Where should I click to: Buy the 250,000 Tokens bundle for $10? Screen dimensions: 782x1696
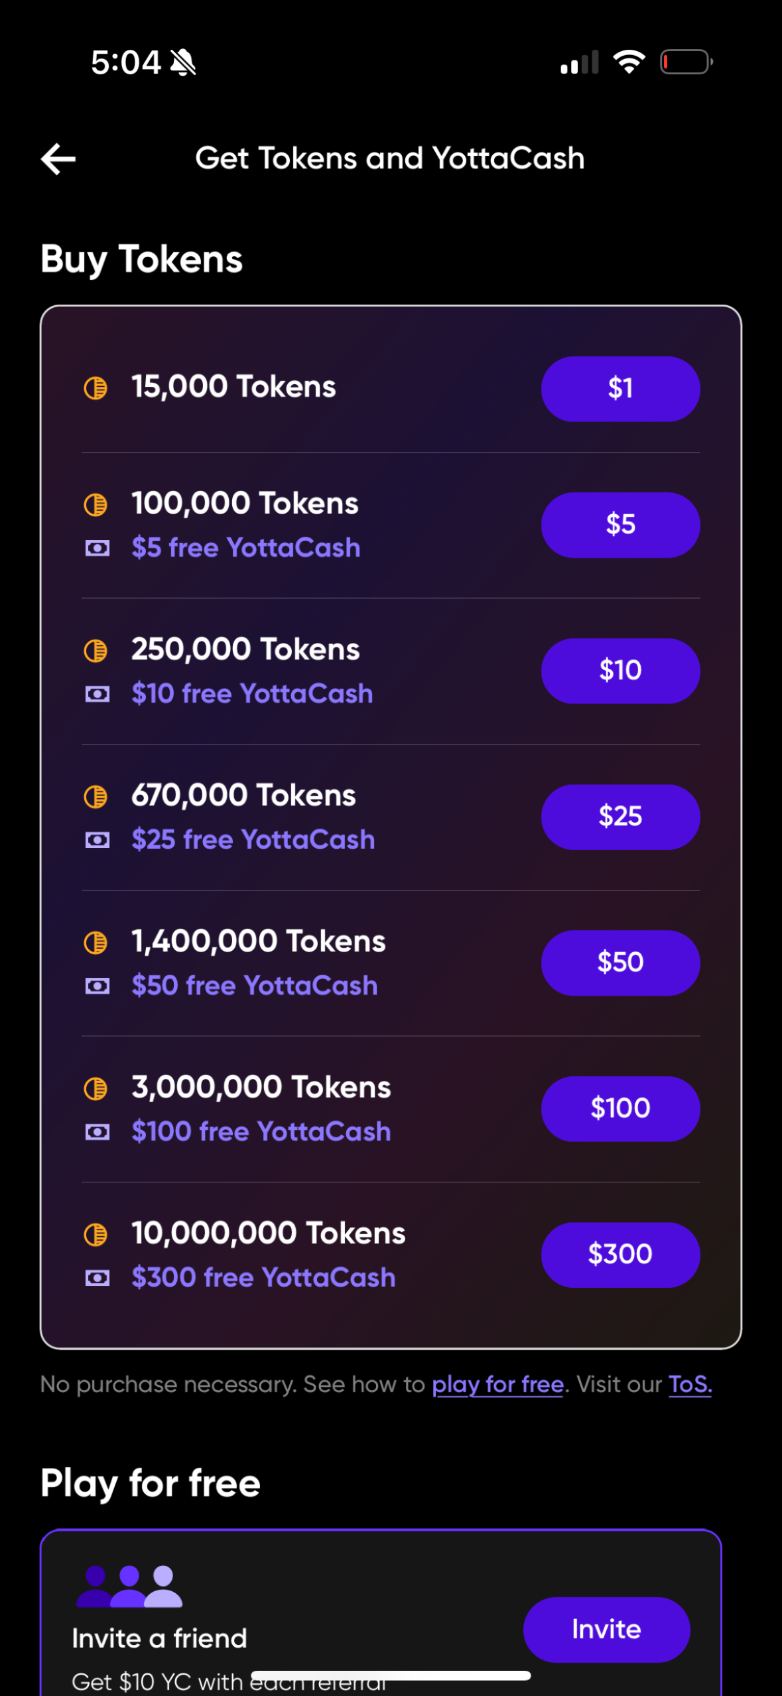click(619, 671)
